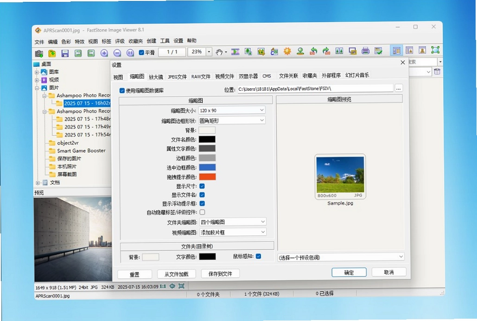Viewport: 477px width, 321px height.
Task: Click the 位置 path input field
Action: (315, 88)
